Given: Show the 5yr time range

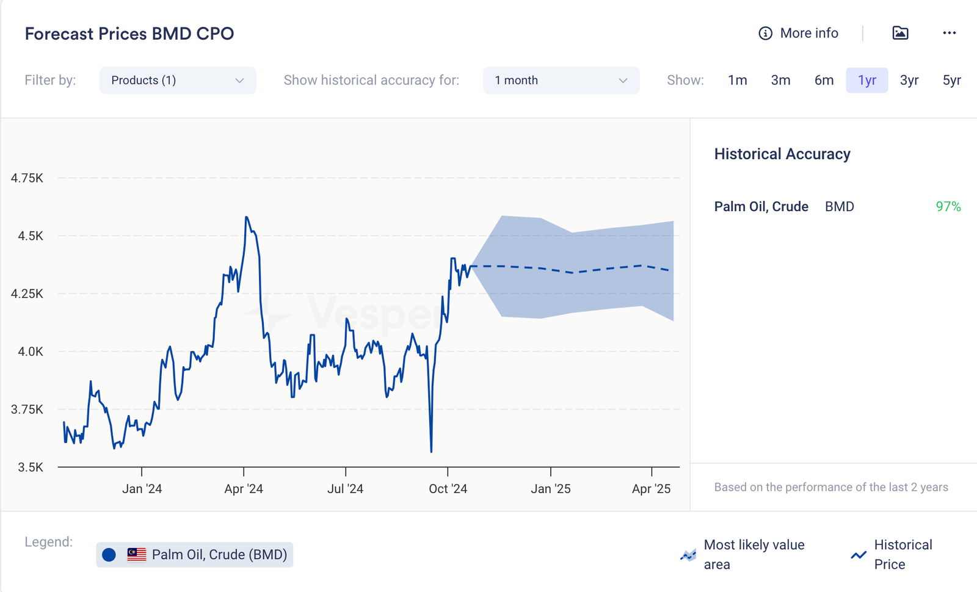Looking at the screenshot, I should (951, 81).
